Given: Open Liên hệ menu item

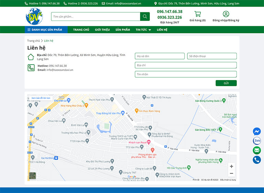Looking at the screenshot, I should [x=162, y=30].
